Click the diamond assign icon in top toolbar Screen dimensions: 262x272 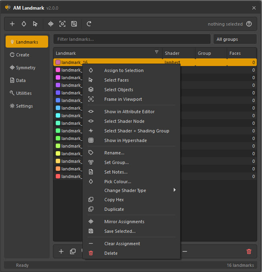click(x=24, y=24)
